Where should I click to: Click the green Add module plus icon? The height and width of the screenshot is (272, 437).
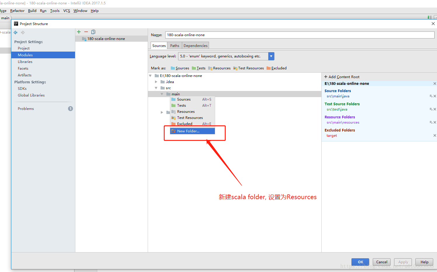pyautogui.click(x=79, y=32)
